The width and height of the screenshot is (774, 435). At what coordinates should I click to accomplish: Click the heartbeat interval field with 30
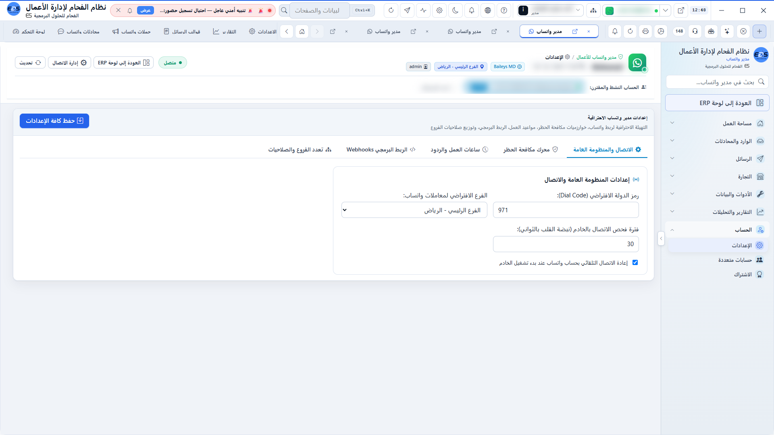566,244
